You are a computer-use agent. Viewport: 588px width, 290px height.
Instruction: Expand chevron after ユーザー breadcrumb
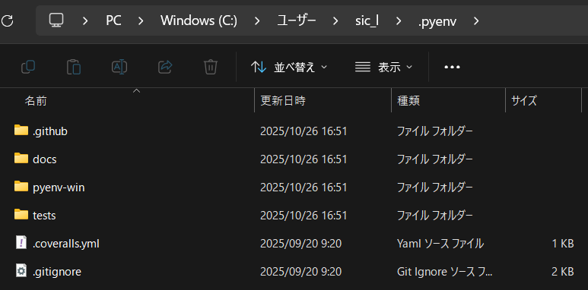pyautogui.click(x=335, y=21)
